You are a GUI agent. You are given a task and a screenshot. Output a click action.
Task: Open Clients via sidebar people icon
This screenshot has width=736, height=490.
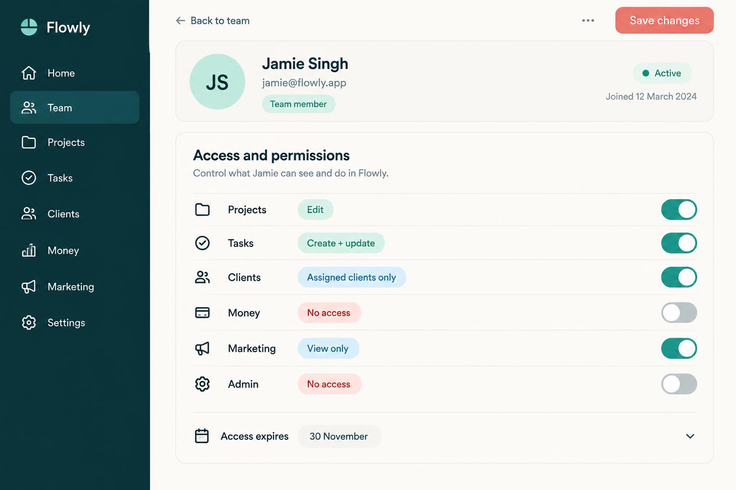click(29, 213)
